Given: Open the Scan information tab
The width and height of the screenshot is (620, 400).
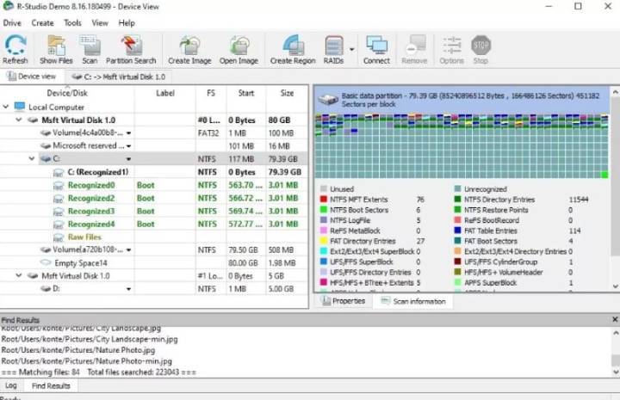Looking at the screenshot, I should point(413,301).
